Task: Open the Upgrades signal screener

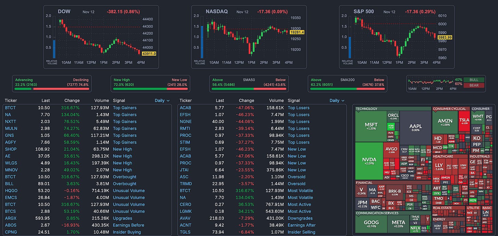Action: tap(122, 218)
